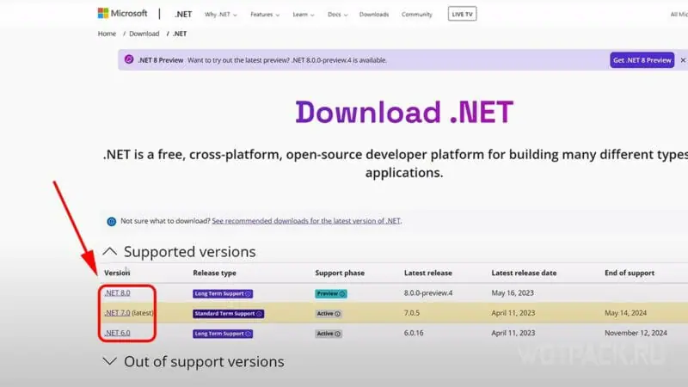The height and width of the screenshot is (387, 688).
Task: Click info icon in .NET 6.0 Active badge
Action: [337, 334]
